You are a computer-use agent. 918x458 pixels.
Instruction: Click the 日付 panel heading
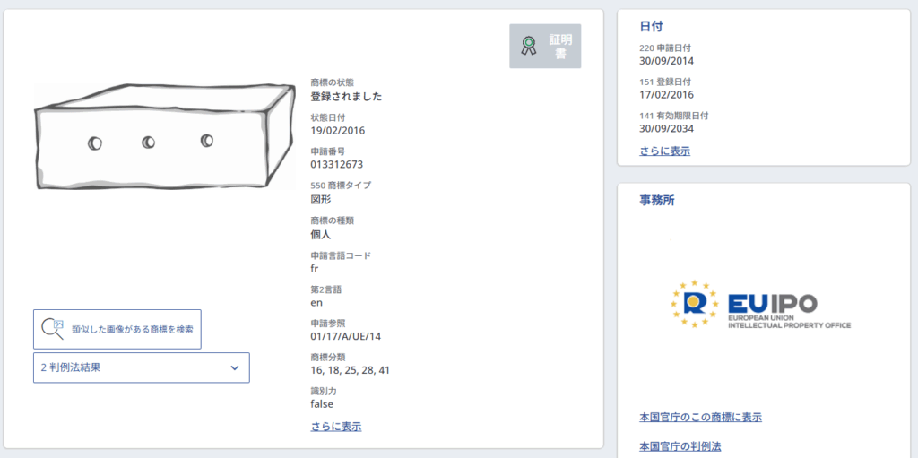[652, 27]
